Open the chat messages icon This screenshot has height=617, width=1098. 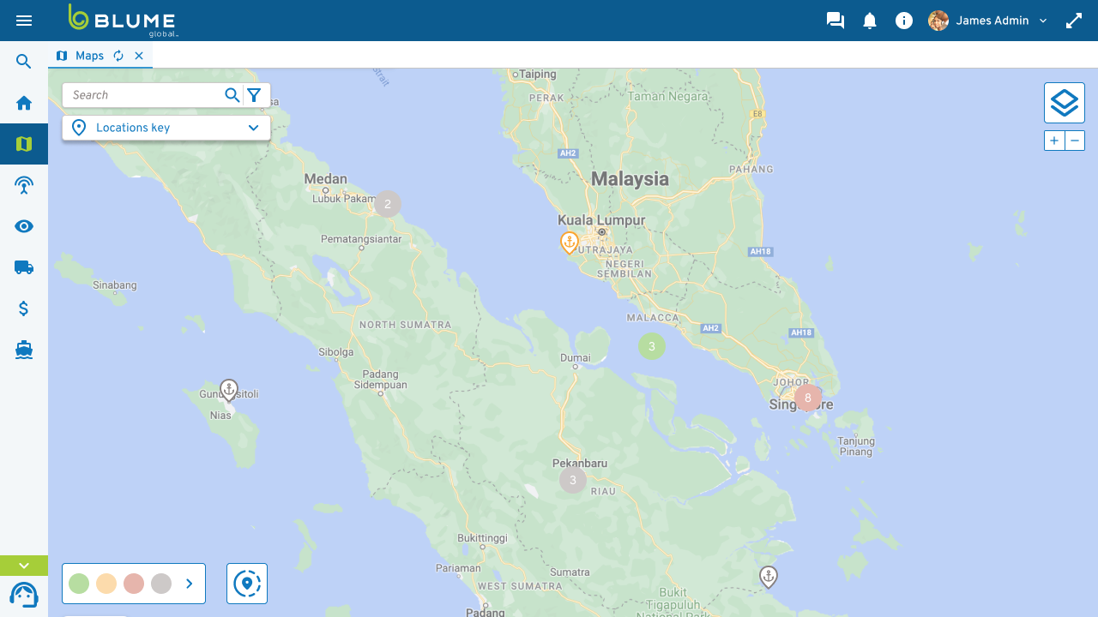coord(836,21)
